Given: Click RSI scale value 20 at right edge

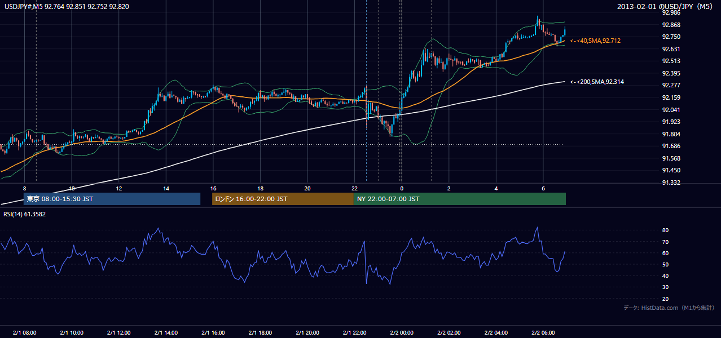Looking at the screenshot, I should click(x=665, y=299).
